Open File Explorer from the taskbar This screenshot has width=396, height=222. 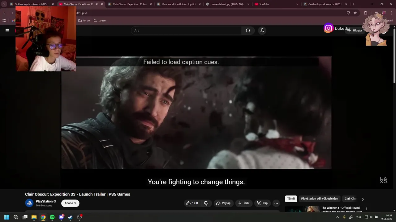coord(34,217)
